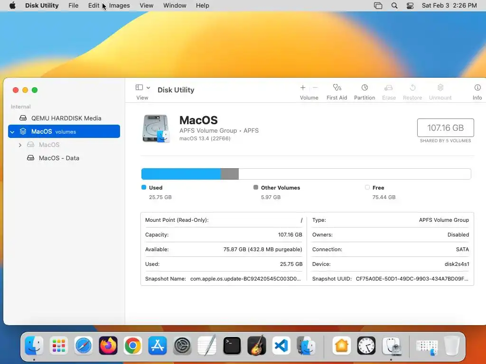Click the white Free legend swatch
This screenshot has height=364, width=486.
click(x=367, y=187)
